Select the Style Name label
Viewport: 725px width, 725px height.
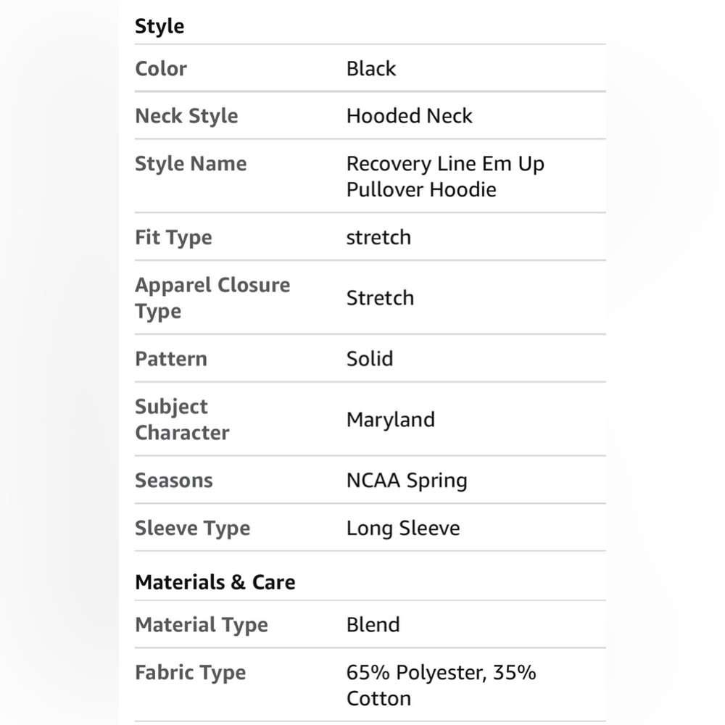click(x=191, y=164)
